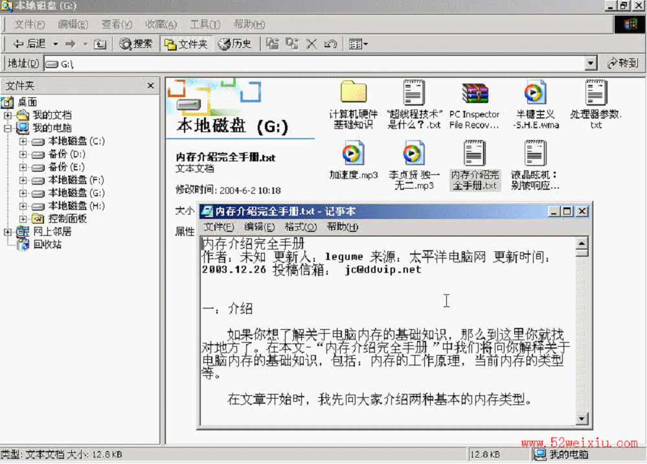Select the 加速度.mp3 file icon
The width and height of the screenshot is (647, 464).
pos(353,153)
